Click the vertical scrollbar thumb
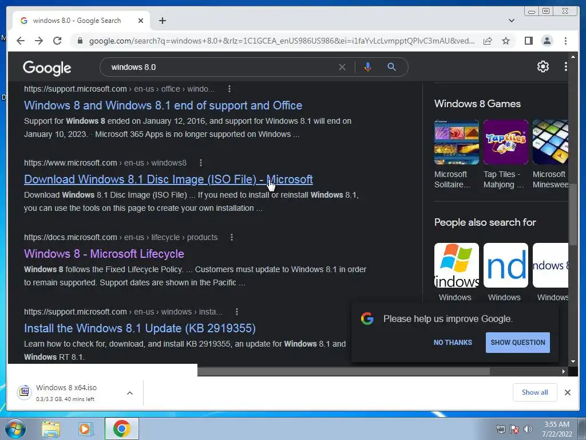Viewport: 586px width, 440px height. (573, 214)
